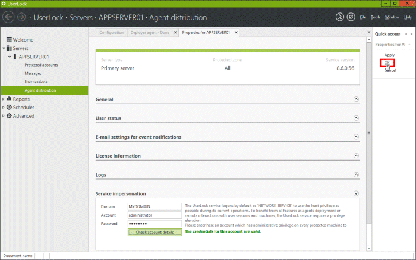Screen dimensions: 416x260
Task: Click Cancel in Quick access
Action: (x=390, y=70)
